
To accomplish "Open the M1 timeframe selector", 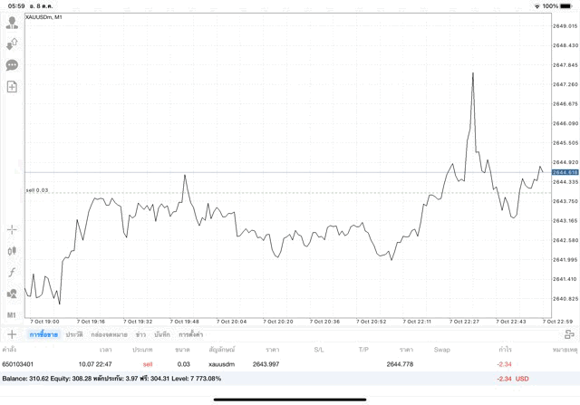I will 12,314.
